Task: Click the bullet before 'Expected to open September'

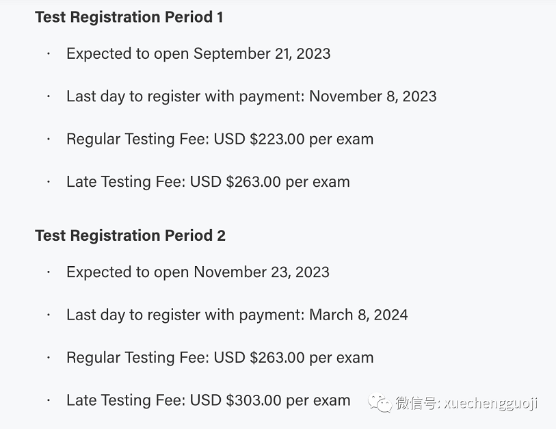Action: pyautogui.click(x=49, y=54)
